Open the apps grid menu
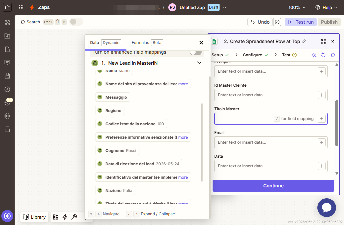Image resolution: width=344 pixels, height=225 pixels. pyautogui.click(x=21, y=7)
